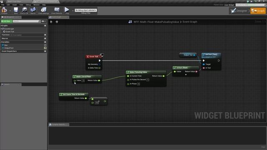Screen dimensions: 267x150
Task: Switch to Designer mode
Action: coord(239,11)
